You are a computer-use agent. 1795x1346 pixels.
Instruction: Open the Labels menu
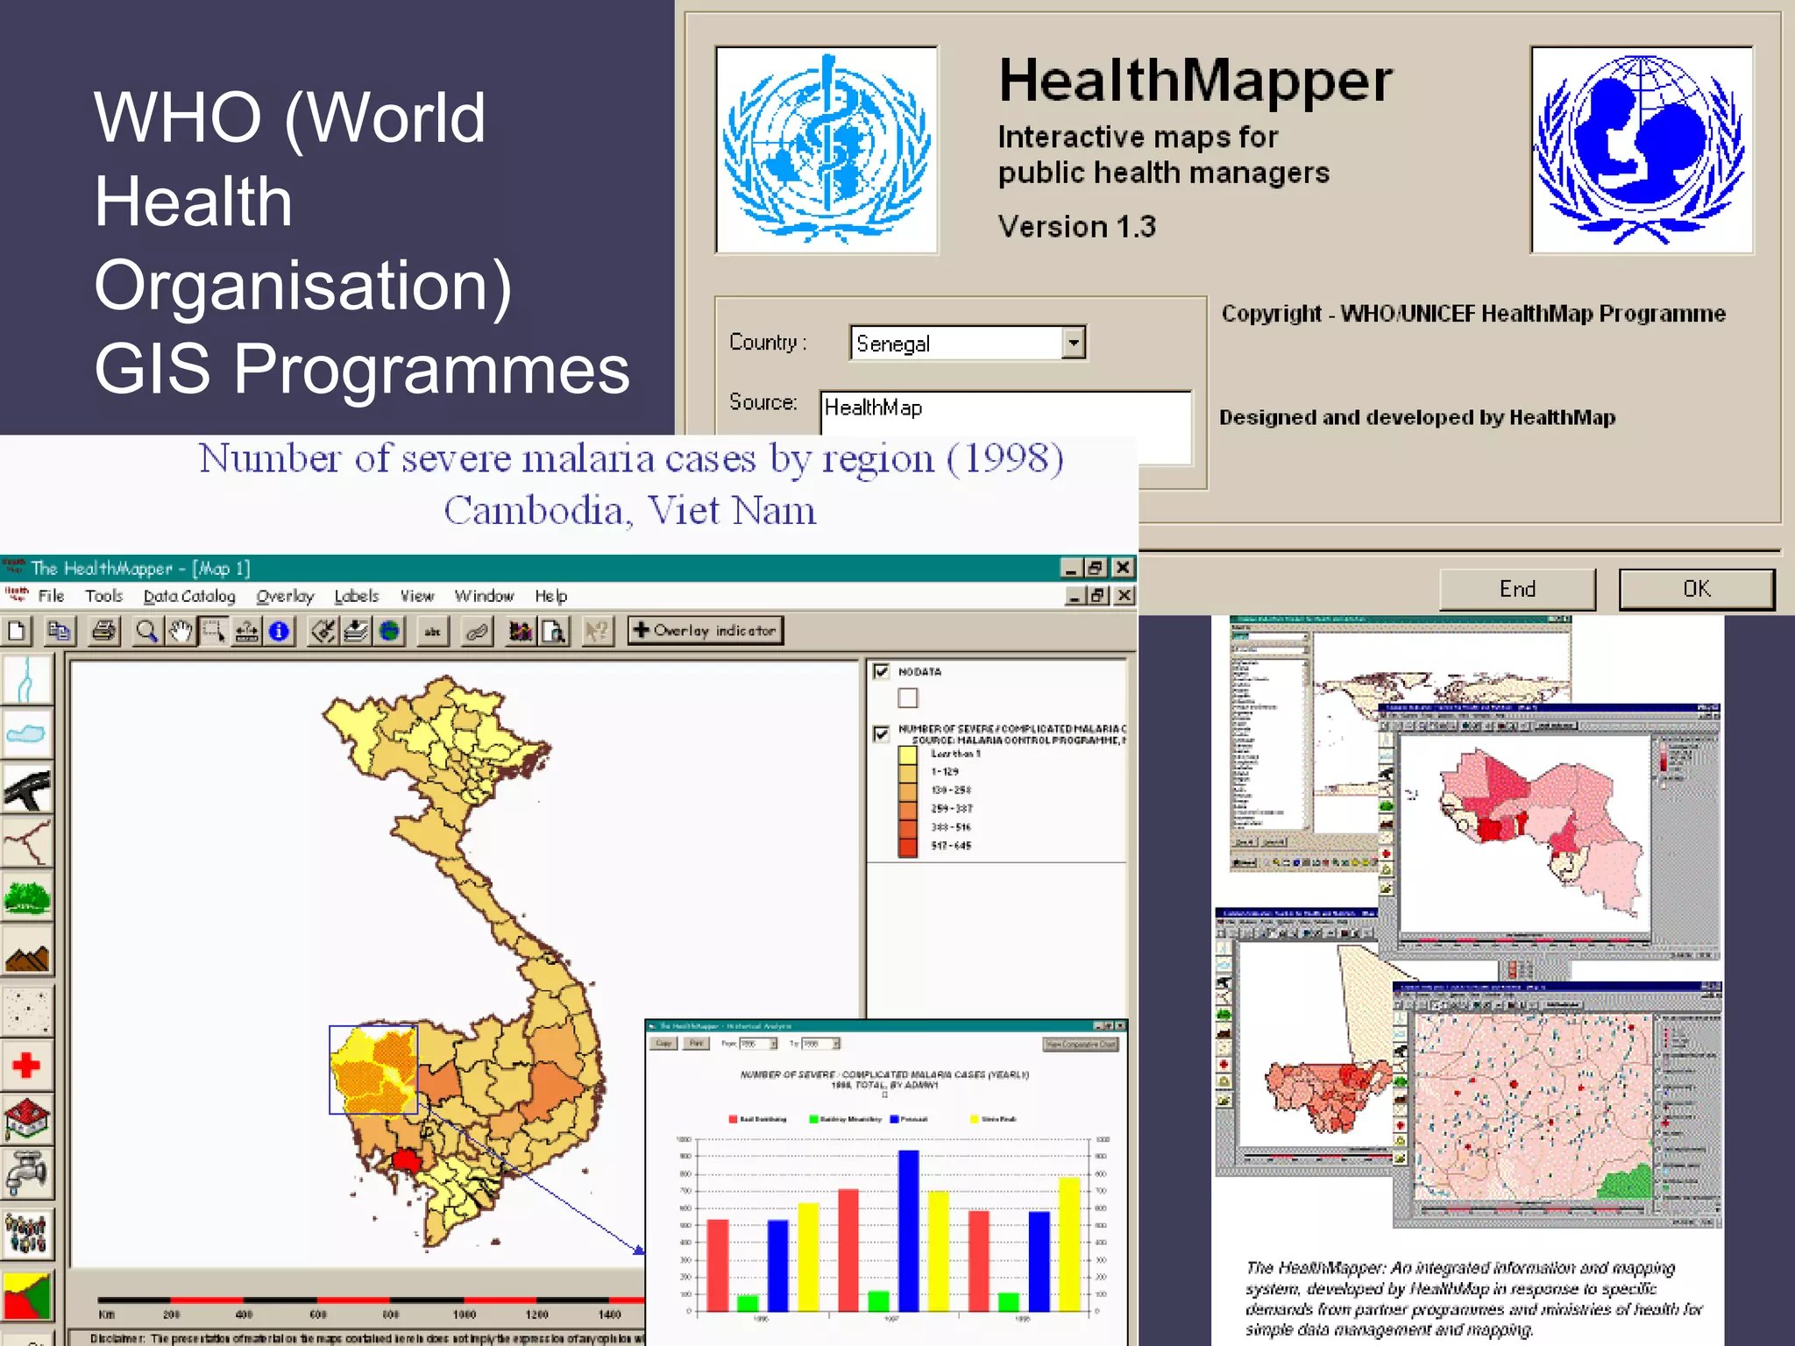coord(356,596)
